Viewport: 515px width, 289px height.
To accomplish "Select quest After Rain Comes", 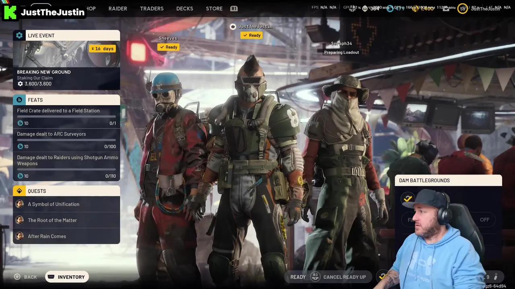I will click(x=66, y=236).
